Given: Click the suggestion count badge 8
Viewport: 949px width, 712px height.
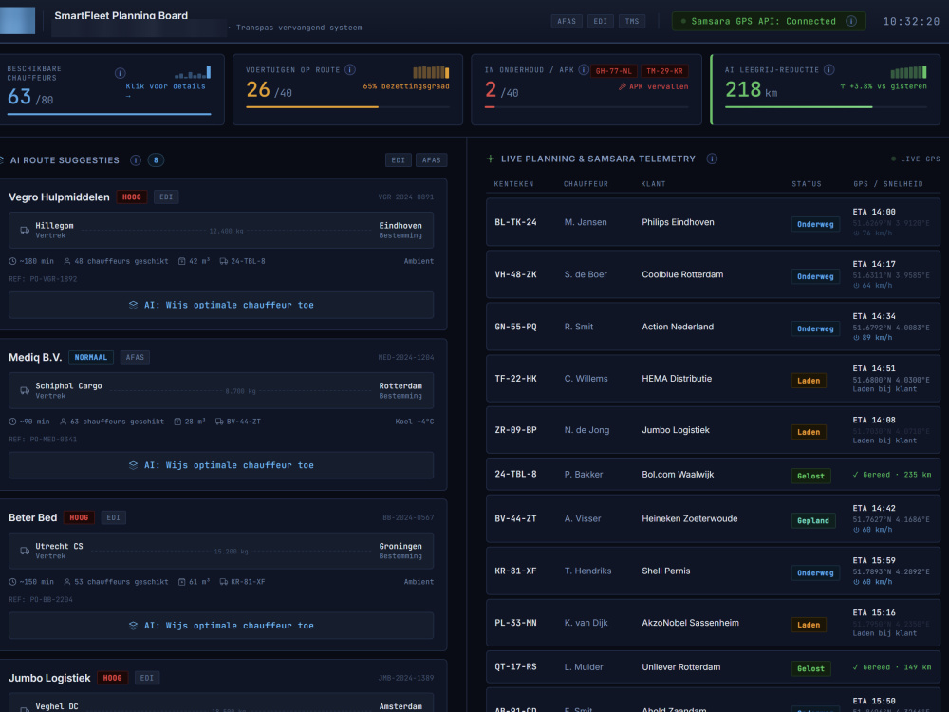Looking at the screenshot, I should 156,160.
